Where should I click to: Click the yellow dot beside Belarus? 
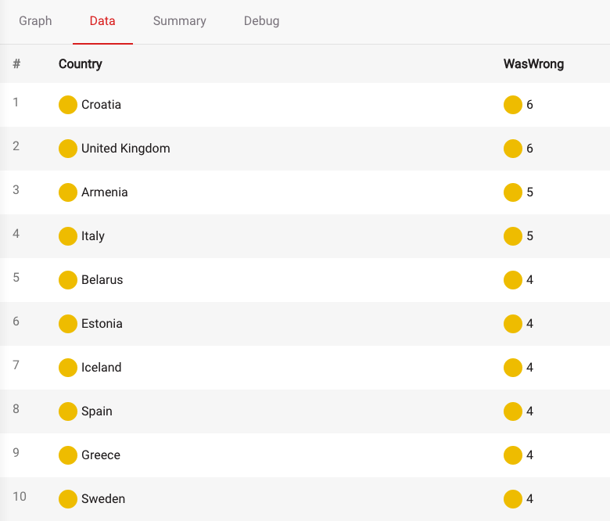[68, 280]
